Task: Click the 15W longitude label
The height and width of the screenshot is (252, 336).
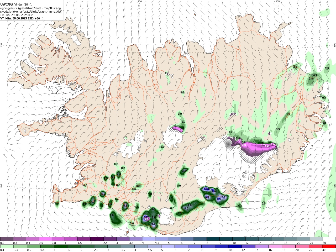Action: click(x=278, y=1)
